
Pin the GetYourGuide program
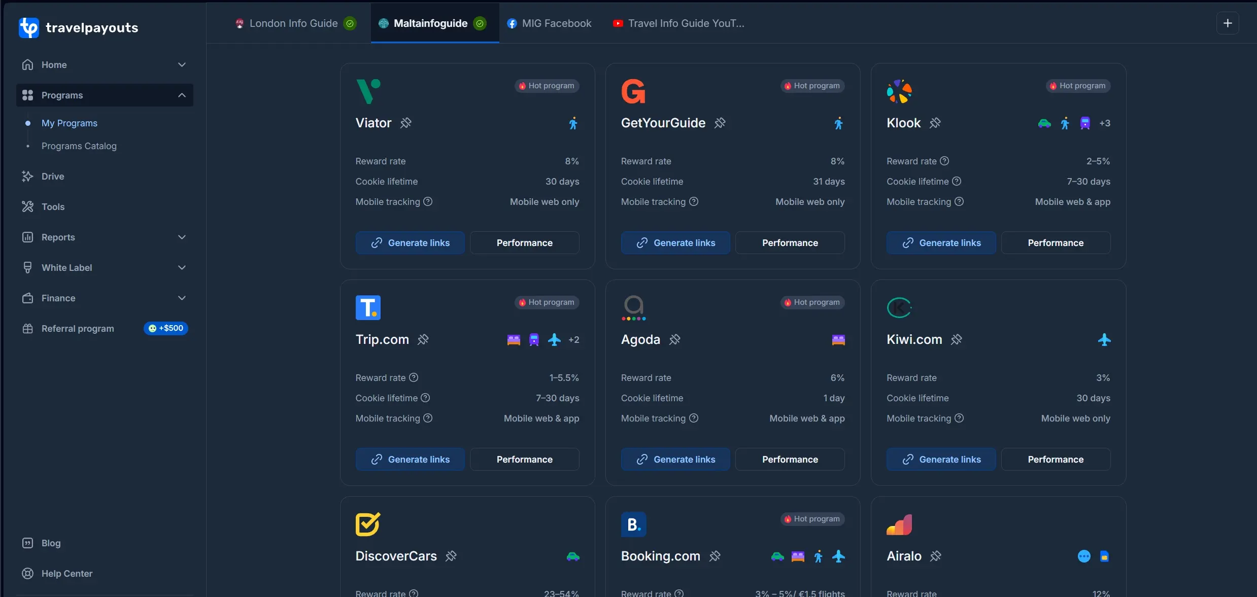(720, 123)
